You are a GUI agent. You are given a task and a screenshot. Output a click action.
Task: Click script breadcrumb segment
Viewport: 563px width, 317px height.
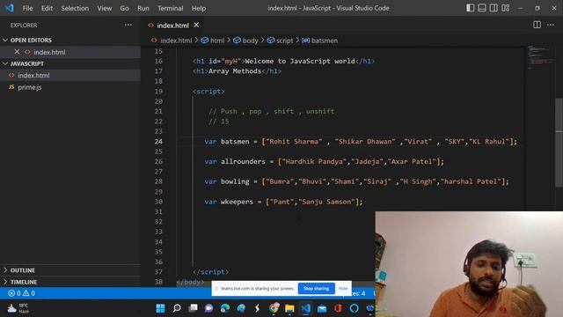click(284, 41)
